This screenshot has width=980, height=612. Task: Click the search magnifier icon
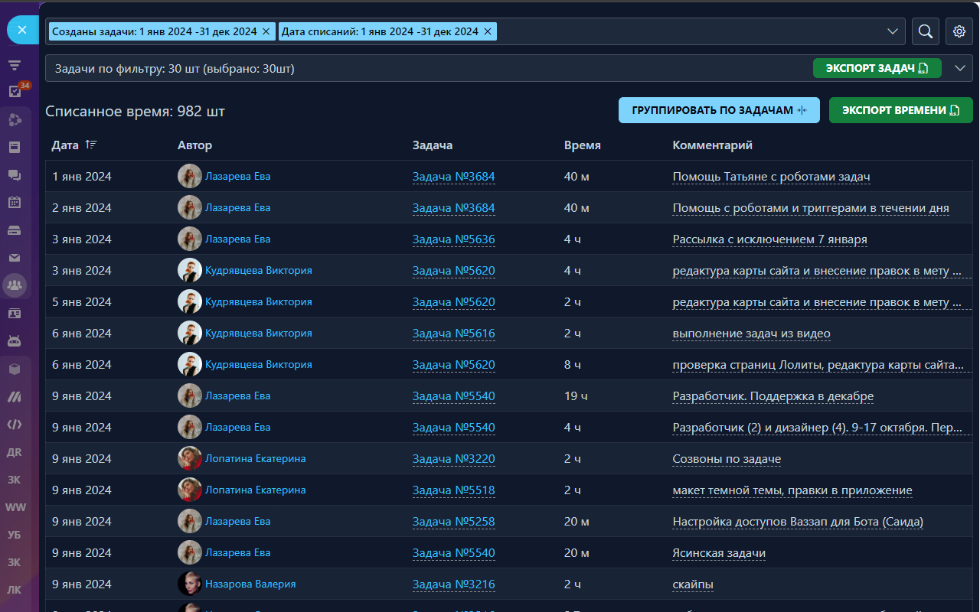pos(925,31)
